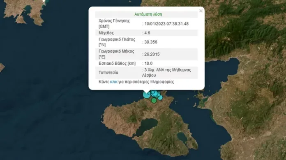
Task: Click the origin time value 10/01/2023 07:38:31.48
Action: coord(166,24)
